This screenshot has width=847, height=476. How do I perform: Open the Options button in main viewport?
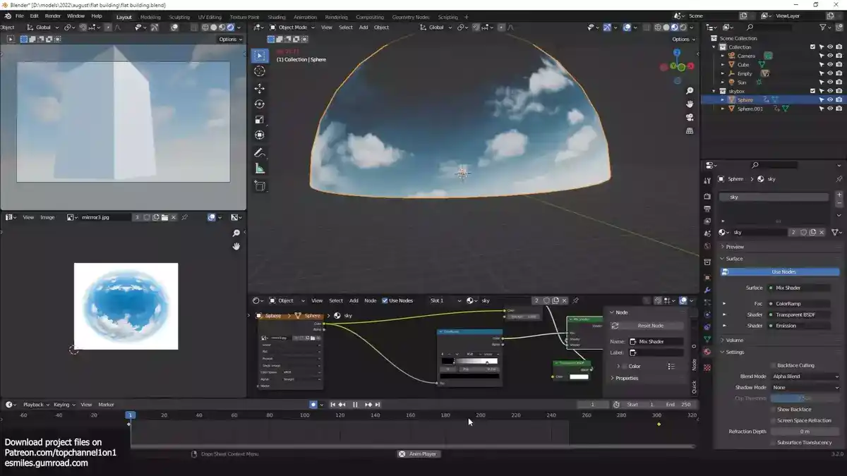[683, 39]
